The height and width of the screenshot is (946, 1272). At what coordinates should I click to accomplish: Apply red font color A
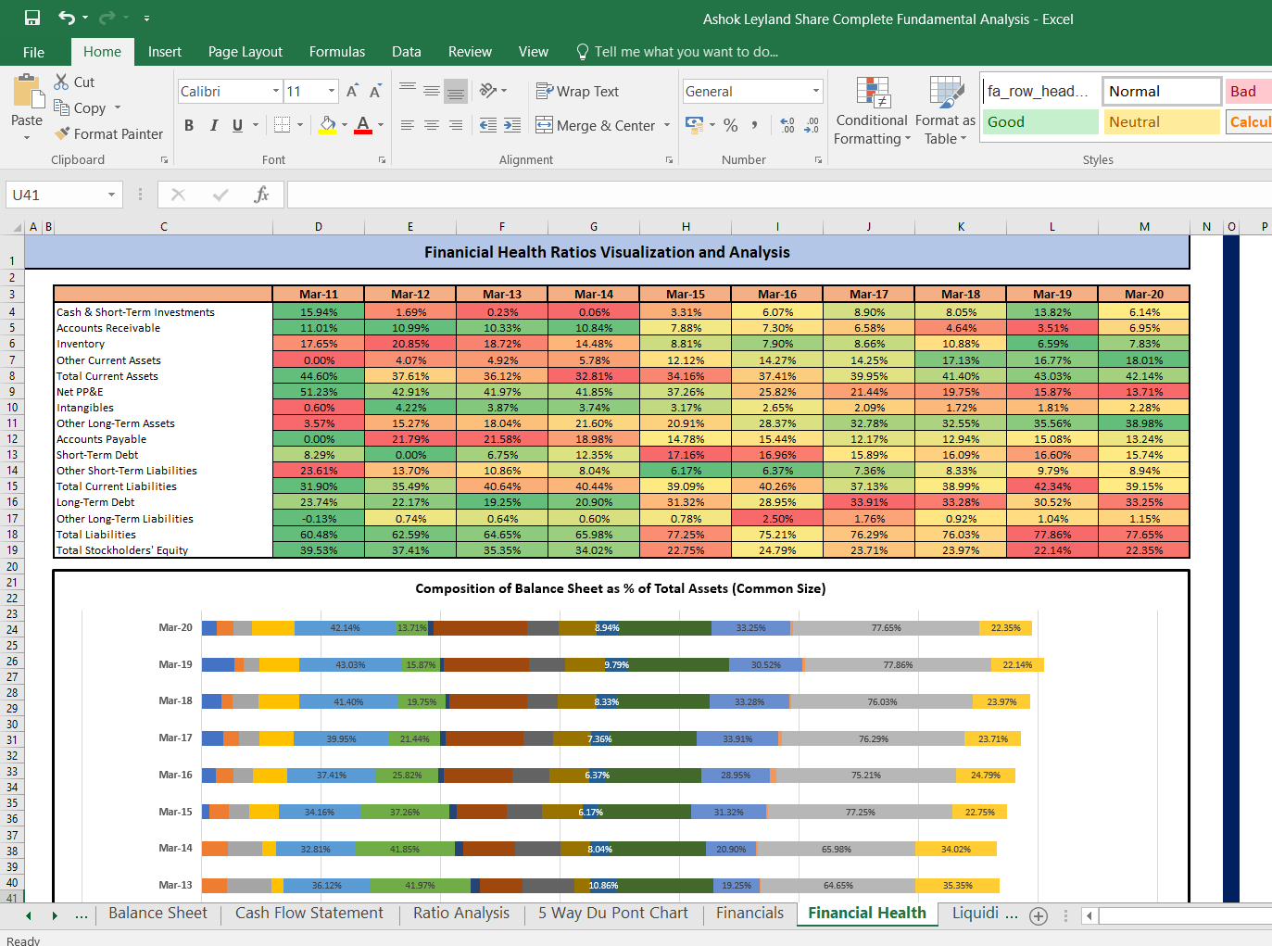(363, 124)
